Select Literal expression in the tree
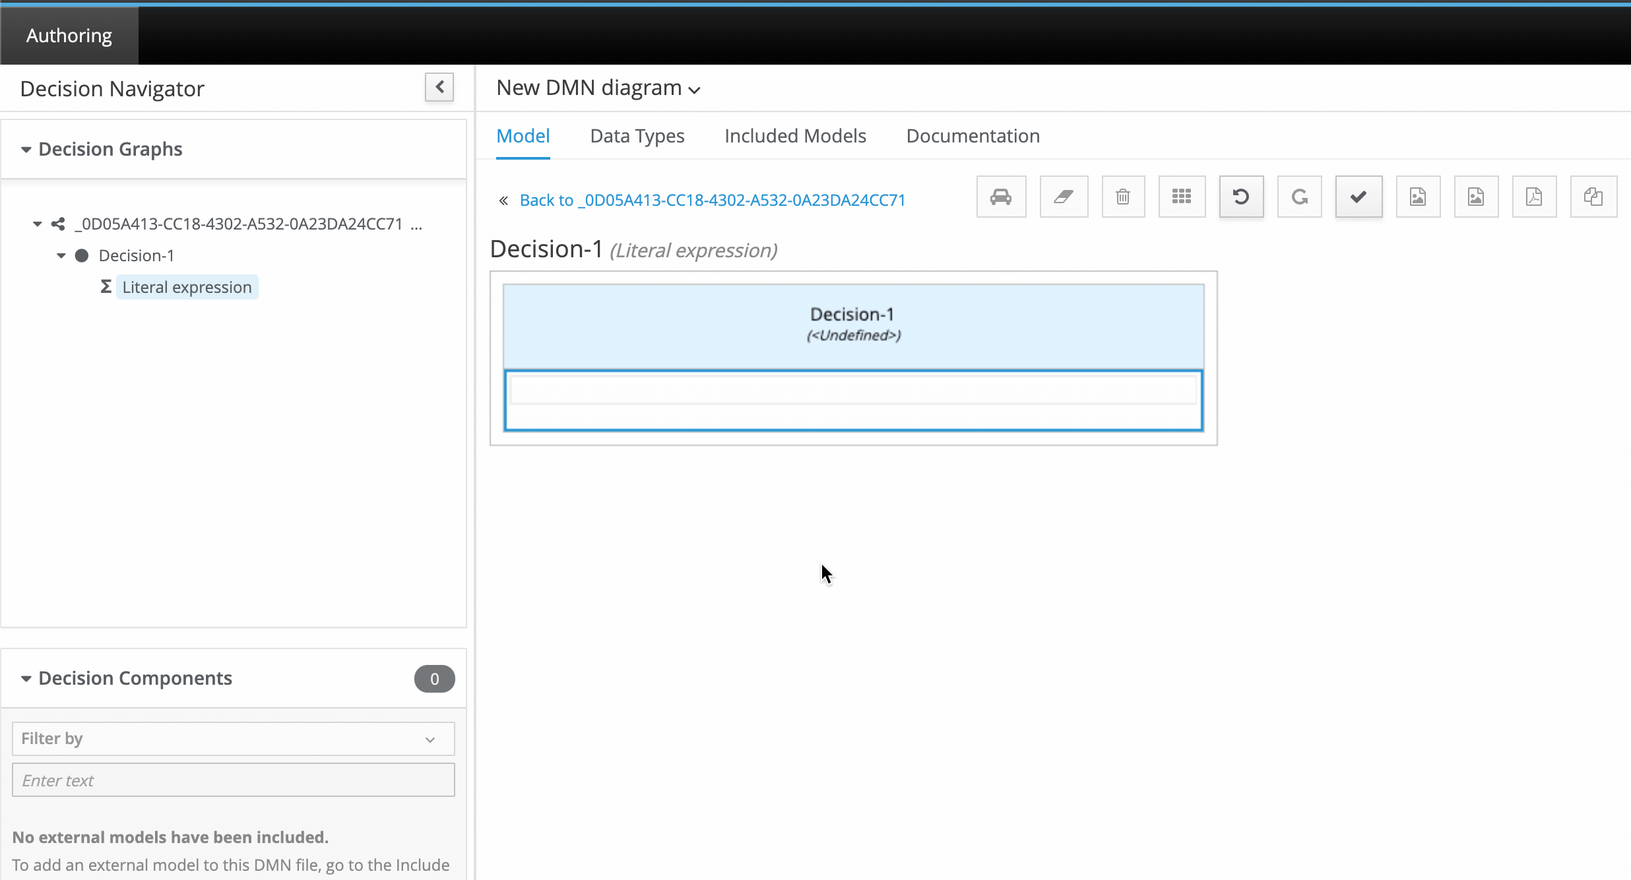The width and height of the screenshot is (1631, 880). [187, 288]
